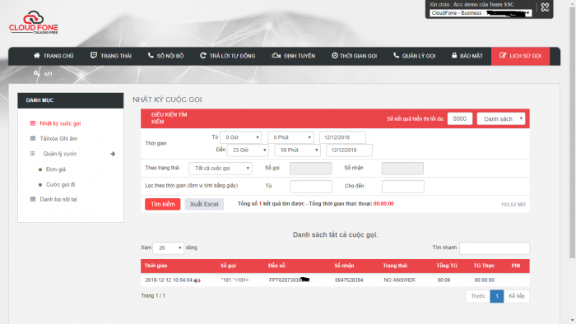Open the CloudFone - Business account dropdown
This screenshot has width=576, height=324.
pos(481,13)
